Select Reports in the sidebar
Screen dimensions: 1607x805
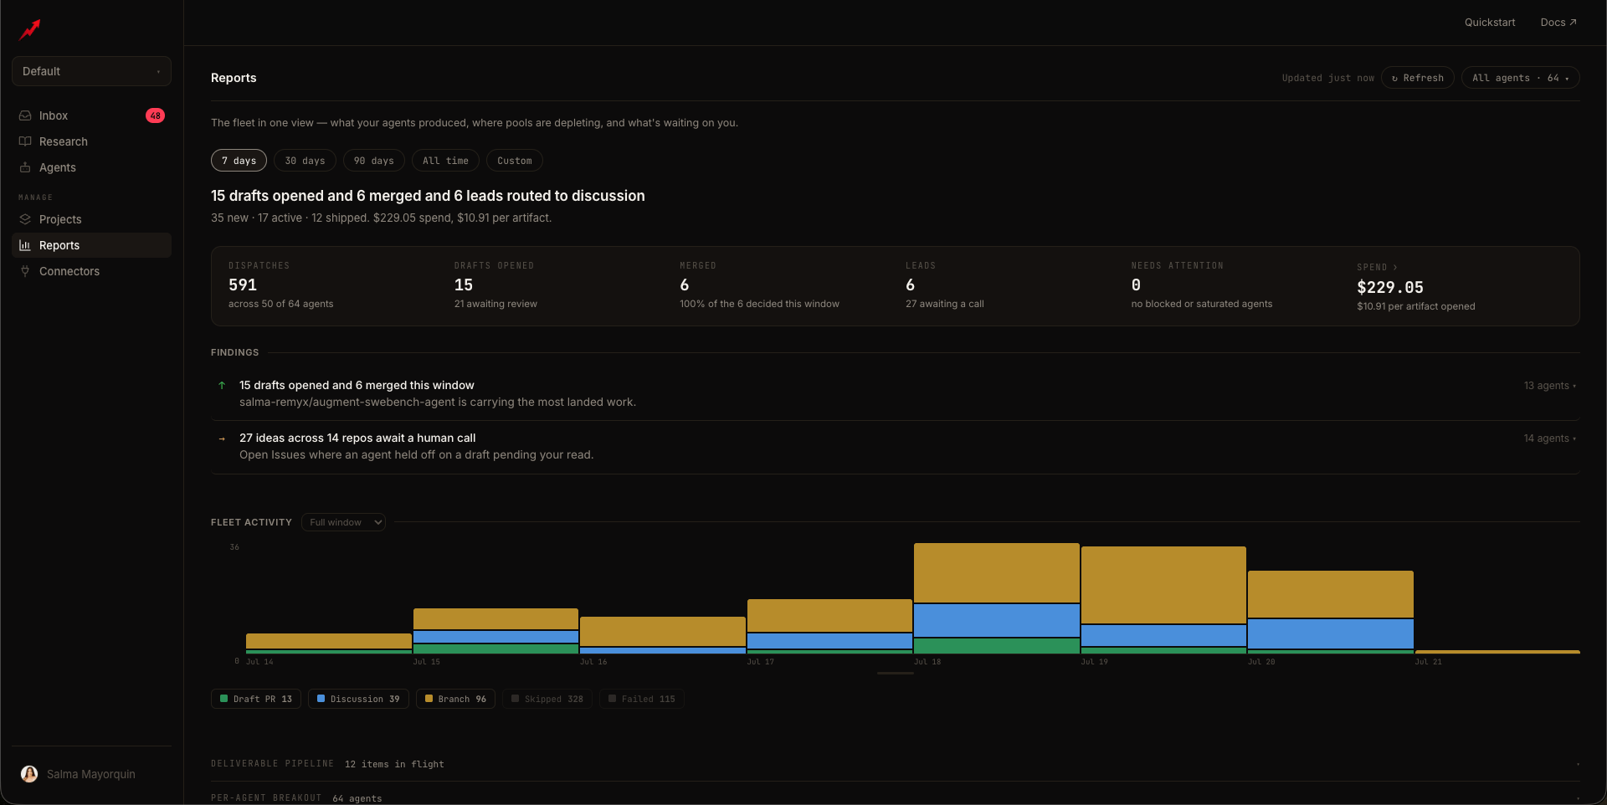tap(91, 245)
